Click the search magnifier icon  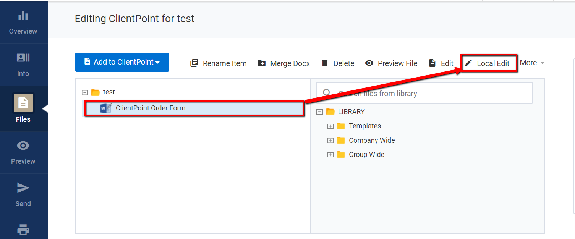(327, 93)
